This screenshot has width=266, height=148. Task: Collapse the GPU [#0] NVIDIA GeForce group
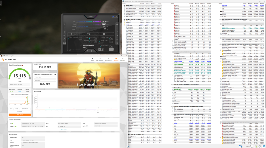(x=219, y=44)
